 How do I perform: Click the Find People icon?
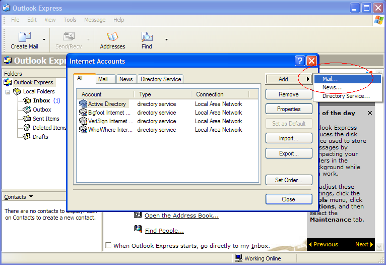point(138,229)
